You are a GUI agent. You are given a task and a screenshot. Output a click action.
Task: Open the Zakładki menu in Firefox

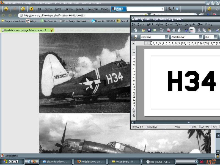81,9
